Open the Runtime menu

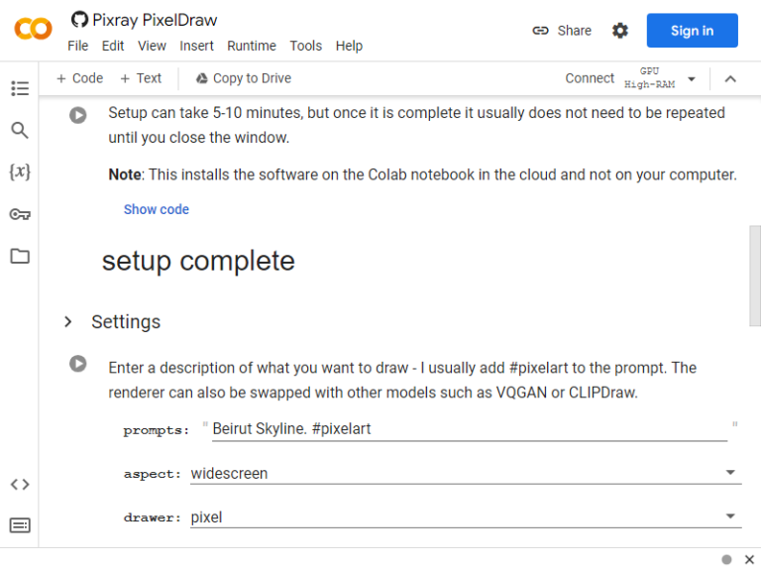pyautogui.click(x=252, y=46)
